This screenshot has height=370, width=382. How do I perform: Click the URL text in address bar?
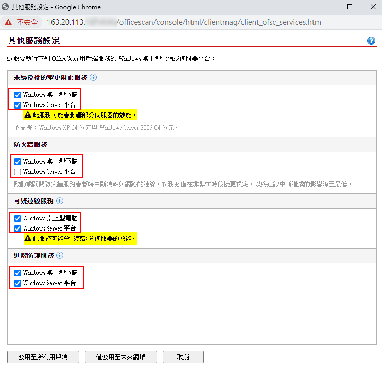184,22
